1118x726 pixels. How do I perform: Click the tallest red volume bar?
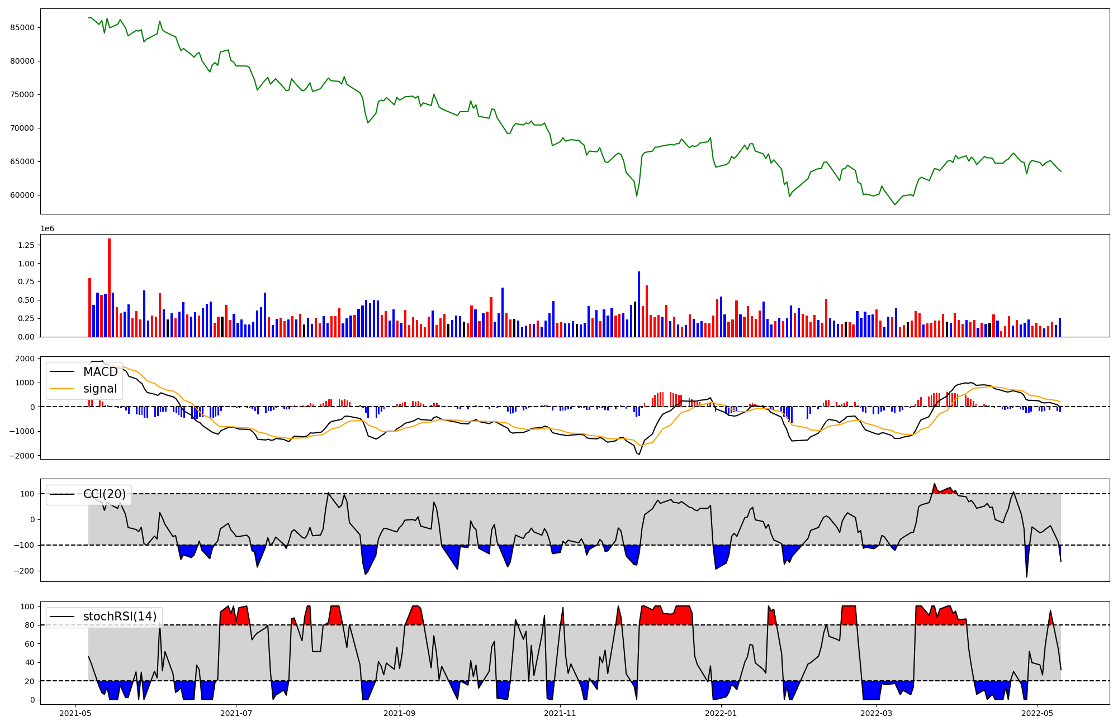(x=110, y=288)
